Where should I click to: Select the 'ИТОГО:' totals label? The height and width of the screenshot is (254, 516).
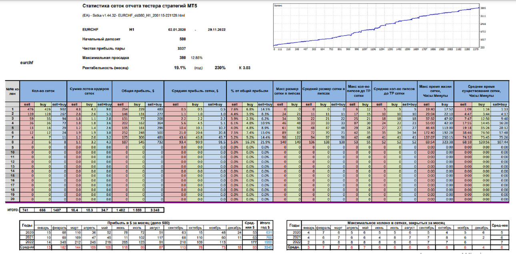13,210
